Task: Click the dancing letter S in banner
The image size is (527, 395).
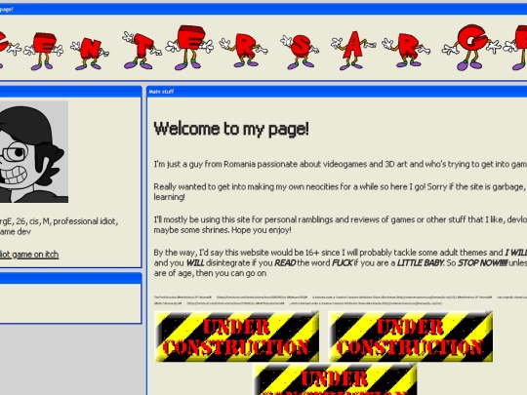Action: 300,52
